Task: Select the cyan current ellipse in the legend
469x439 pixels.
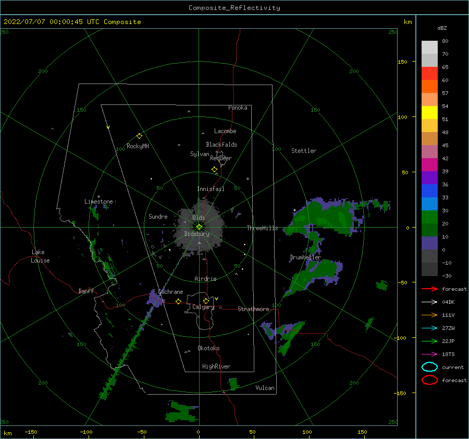Action: pos(429,367)
